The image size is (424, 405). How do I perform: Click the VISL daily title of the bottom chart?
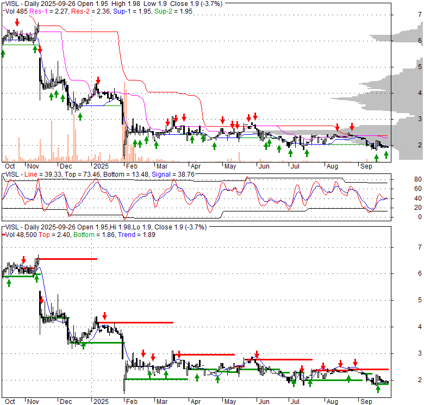coord(106,227)
